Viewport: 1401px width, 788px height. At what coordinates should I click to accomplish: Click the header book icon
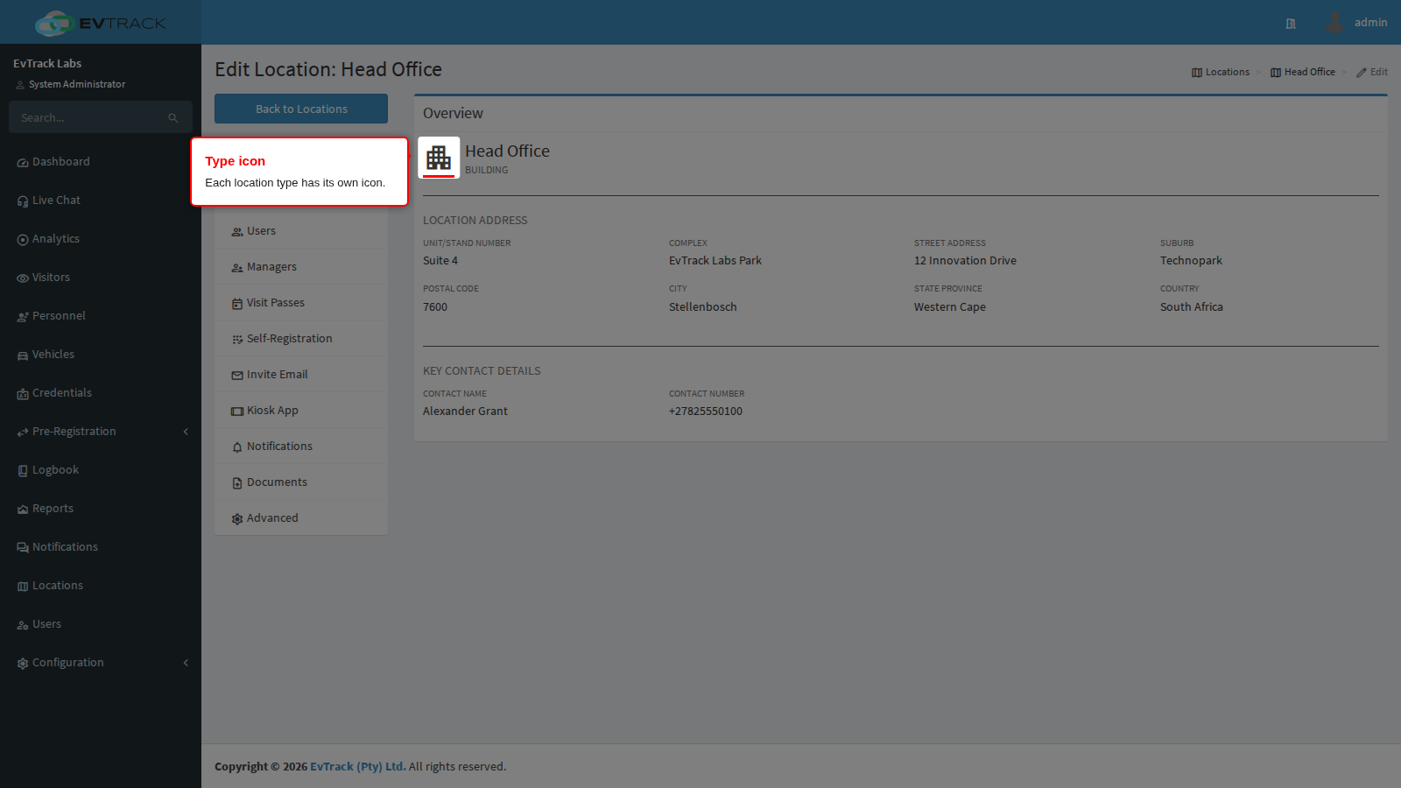click(x=1291, y=24)
